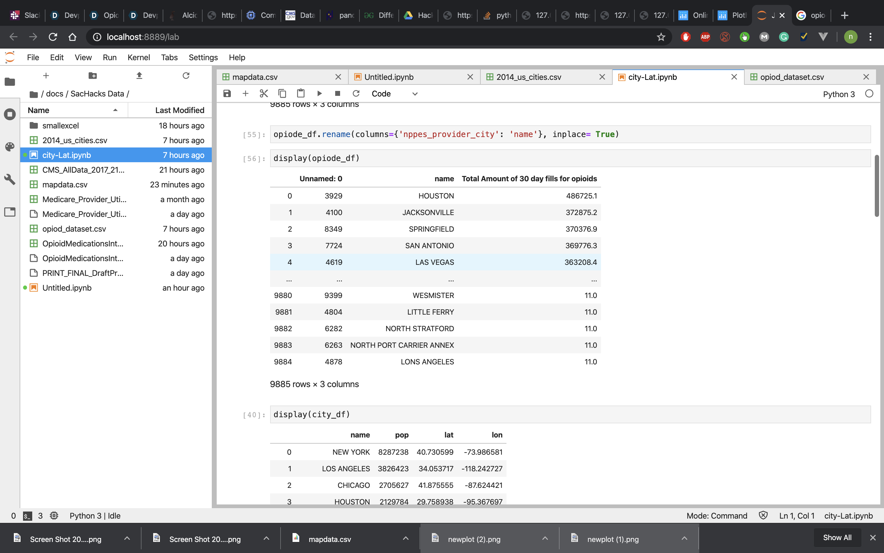Viewport: 884px width, 553px height.
Task: Open the Commands palette sidebar icon
Action: pyautogui.click(x=10, y=147)
